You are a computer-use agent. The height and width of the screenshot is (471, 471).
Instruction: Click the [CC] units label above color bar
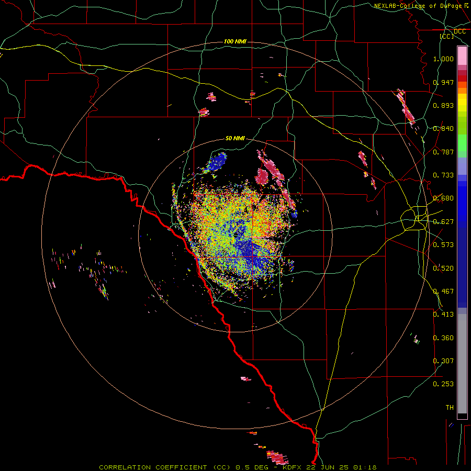(x=447, y=36)
